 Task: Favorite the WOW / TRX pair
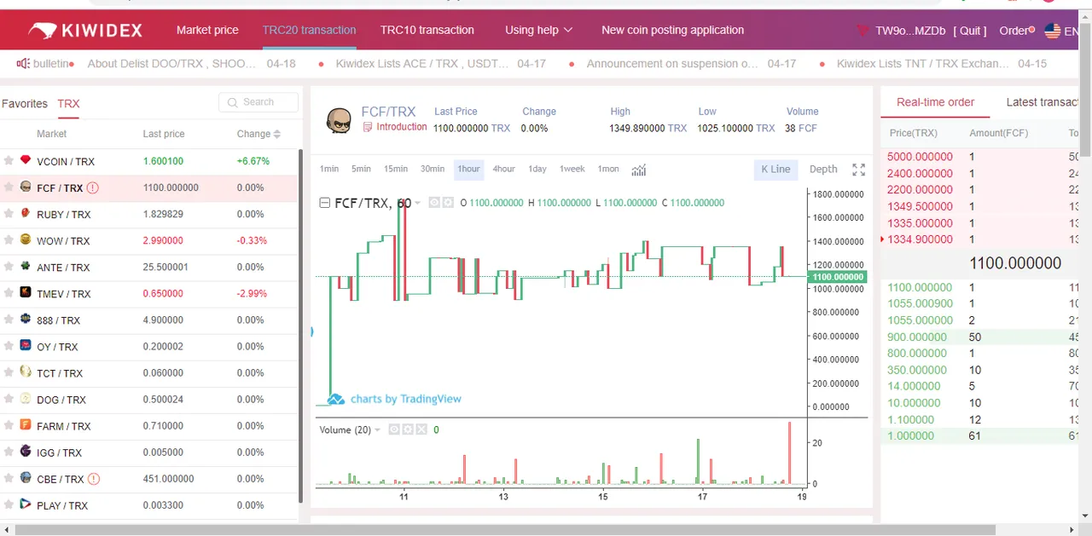pos(9,239)
